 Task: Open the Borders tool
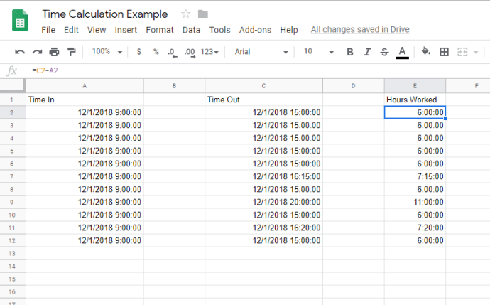(445, 52)
